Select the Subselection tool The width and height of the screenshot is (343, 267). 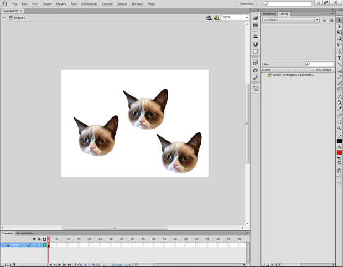[339, 26]
